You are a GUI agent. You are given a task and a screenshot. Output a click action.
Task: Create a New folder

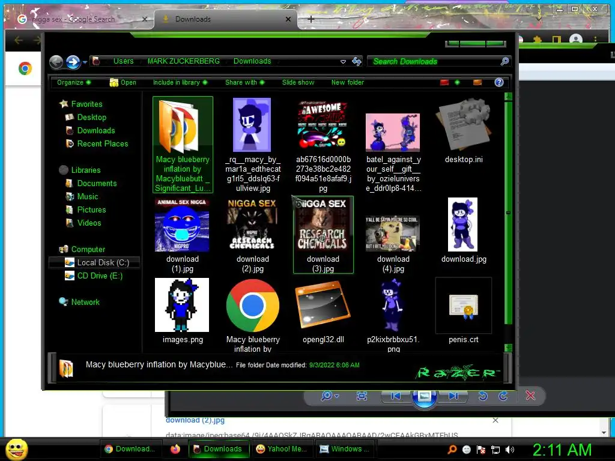click(x=348, y=82)
